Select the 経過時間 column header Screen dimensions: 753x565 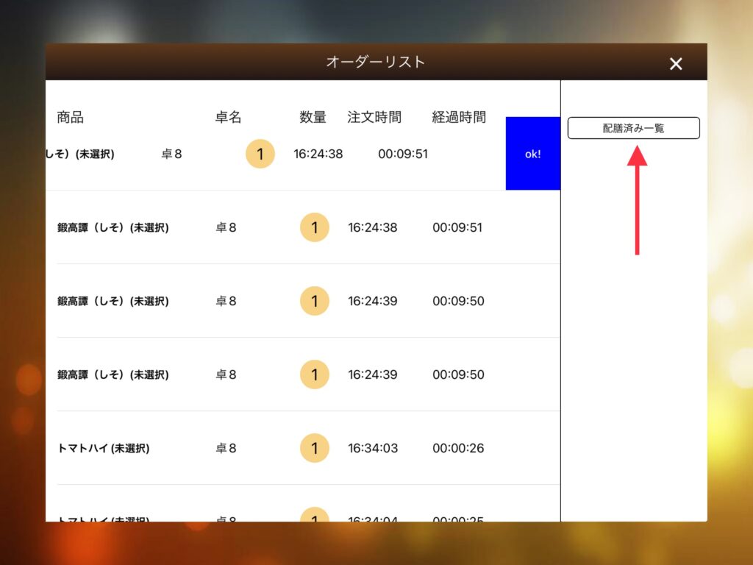click(x=459, y=117)
